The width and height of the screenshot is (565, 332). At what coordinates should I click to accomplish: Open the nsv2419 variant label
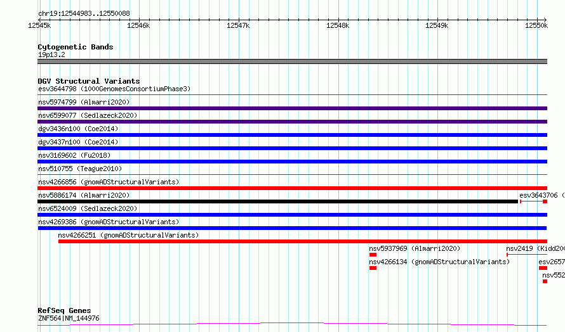coord(535,248)
